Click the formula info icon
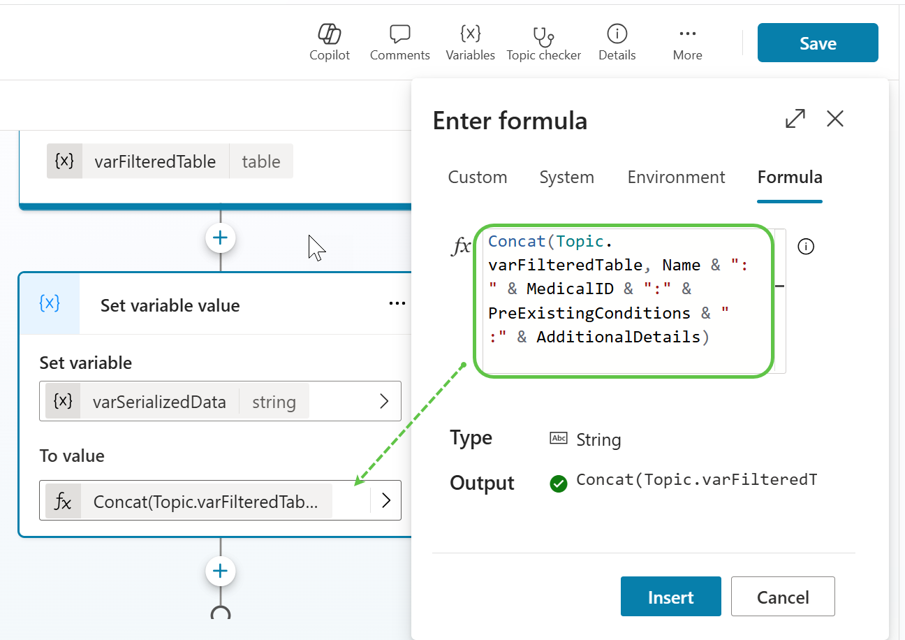 click(806, 247)
